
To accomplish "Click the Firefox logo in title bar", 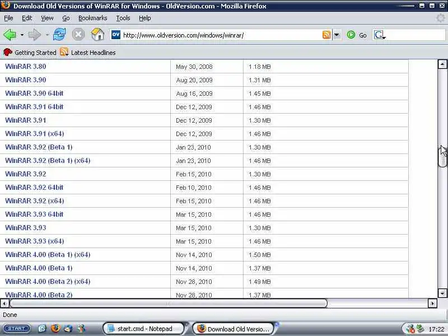I will 6,5.
